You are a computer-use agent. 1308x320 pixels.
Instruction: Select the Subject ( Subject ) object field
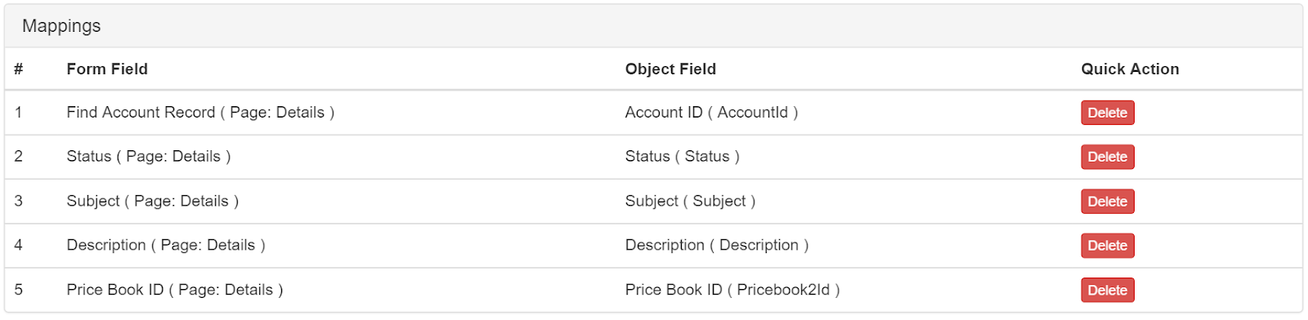pyautogui.click(x=690, y=202)
